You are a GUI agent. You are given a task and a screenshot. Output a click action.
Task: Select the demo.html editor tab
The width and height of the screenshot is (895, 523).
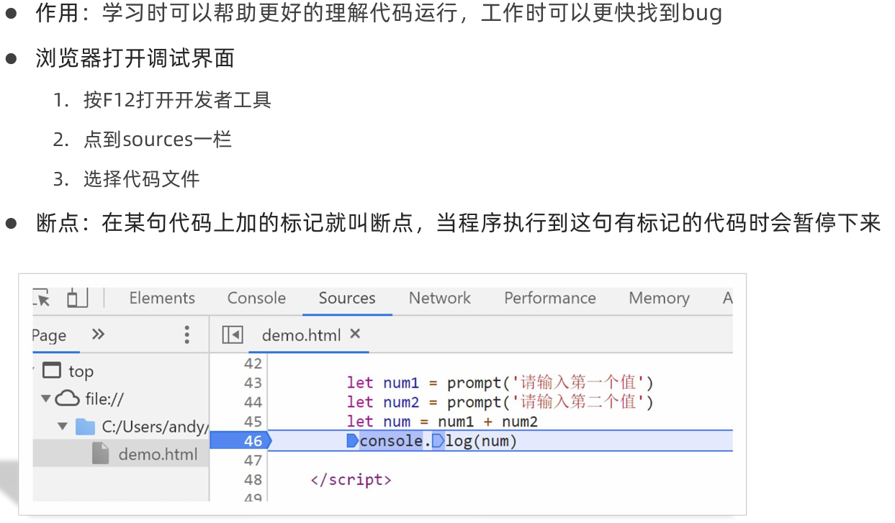[301, 335]
